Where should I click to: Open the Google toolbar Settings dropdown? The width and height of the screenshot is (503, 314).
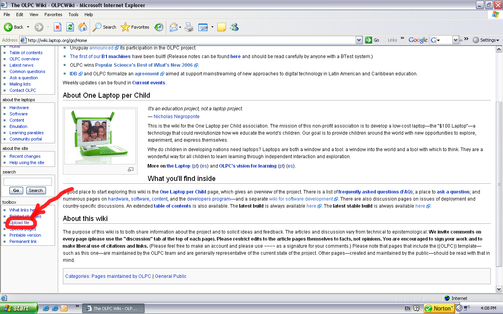(486, 40)
